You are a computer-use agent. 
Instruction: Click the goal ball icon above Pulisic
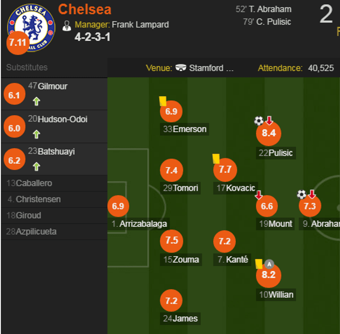pos(258,120)
